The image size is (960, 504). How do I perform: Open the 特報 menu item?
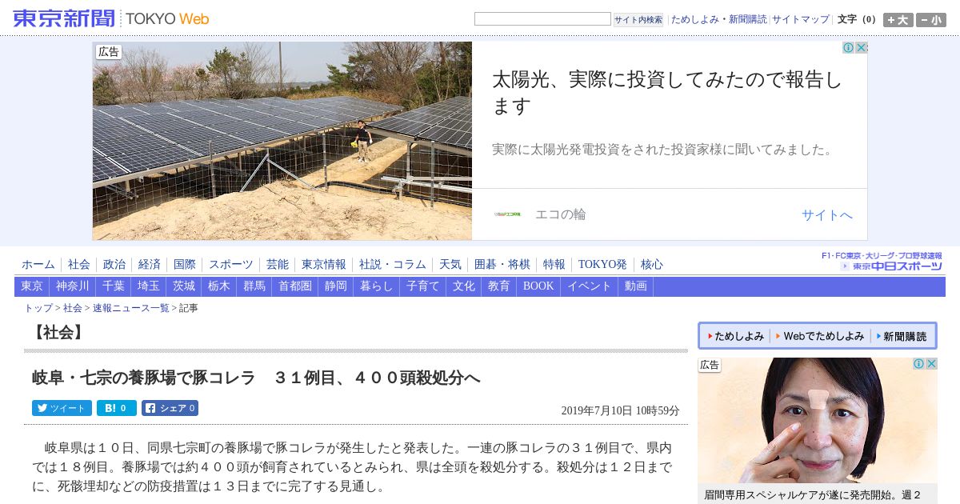click(x=554, y=264)
